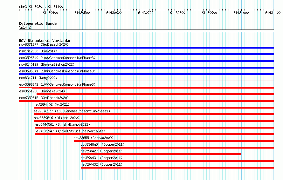The width and height of the screenshot is (283, 180).
Task: Click the Cytogenetic Bands track title
Action: pyautogui.click(x=38, y=23)
